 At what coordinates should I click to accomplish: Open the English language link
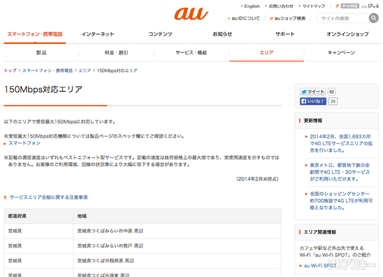point(252,6)
